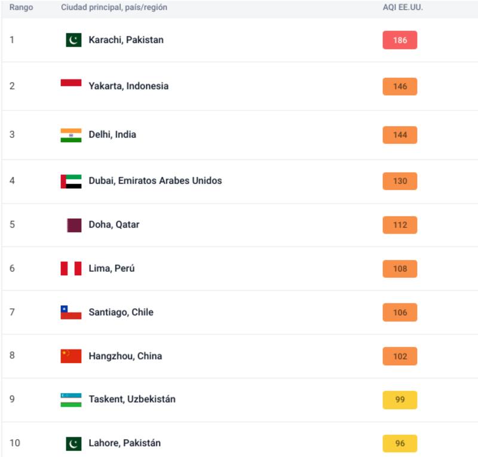
Task: Click the United Arab Emirates flag
Action: click(71, 181)
